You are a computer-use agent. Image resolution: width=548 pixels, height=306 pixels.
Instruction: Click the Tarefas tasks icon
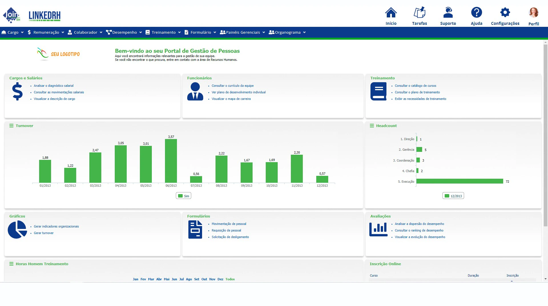pyautogui.click(x=419, y=13)
